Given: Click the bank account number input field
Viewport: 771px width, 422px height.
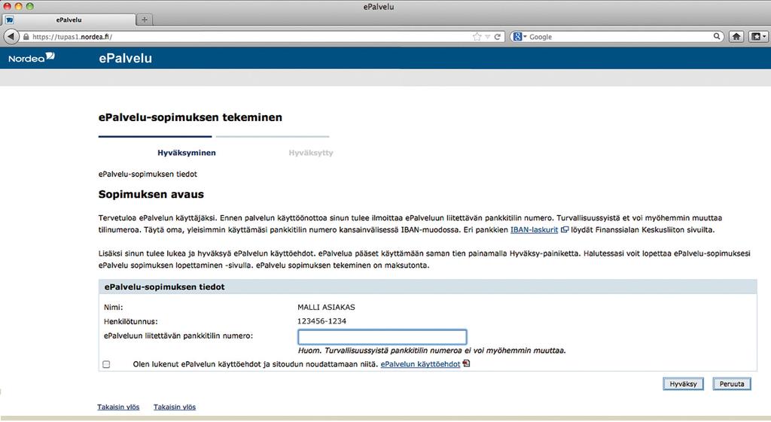Looking at the screenshot, I should (382, 337).
